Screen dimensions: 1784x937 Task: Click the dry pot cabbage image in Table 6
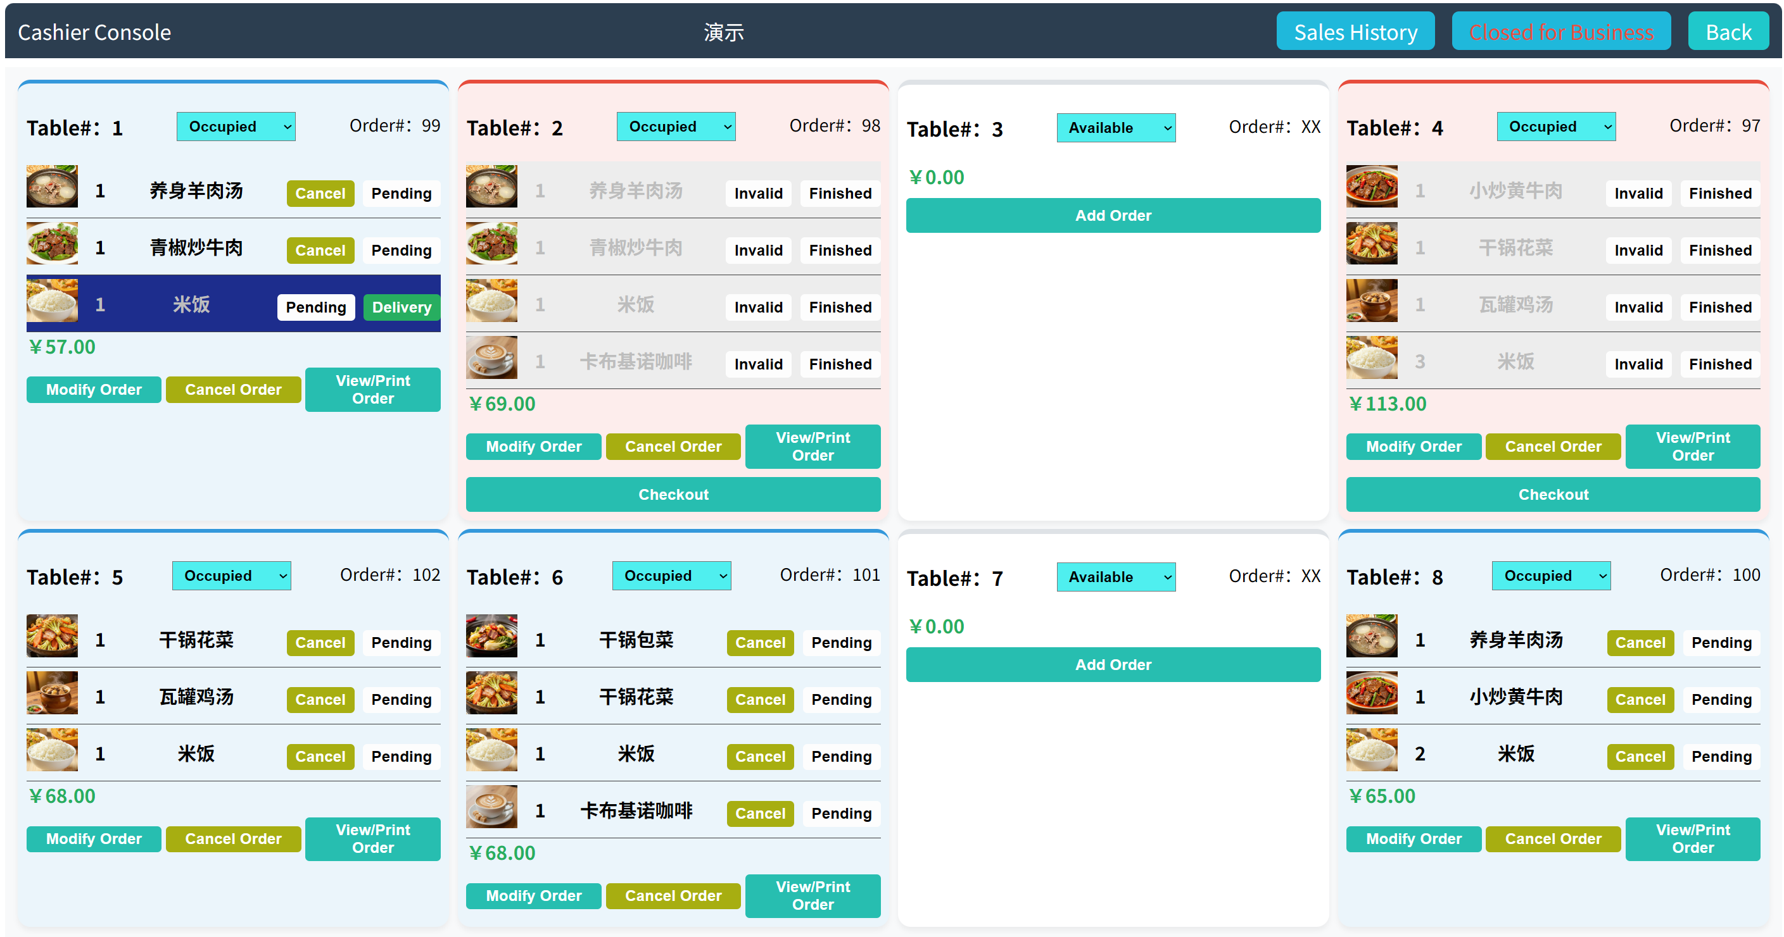click(x=491, y=636)
